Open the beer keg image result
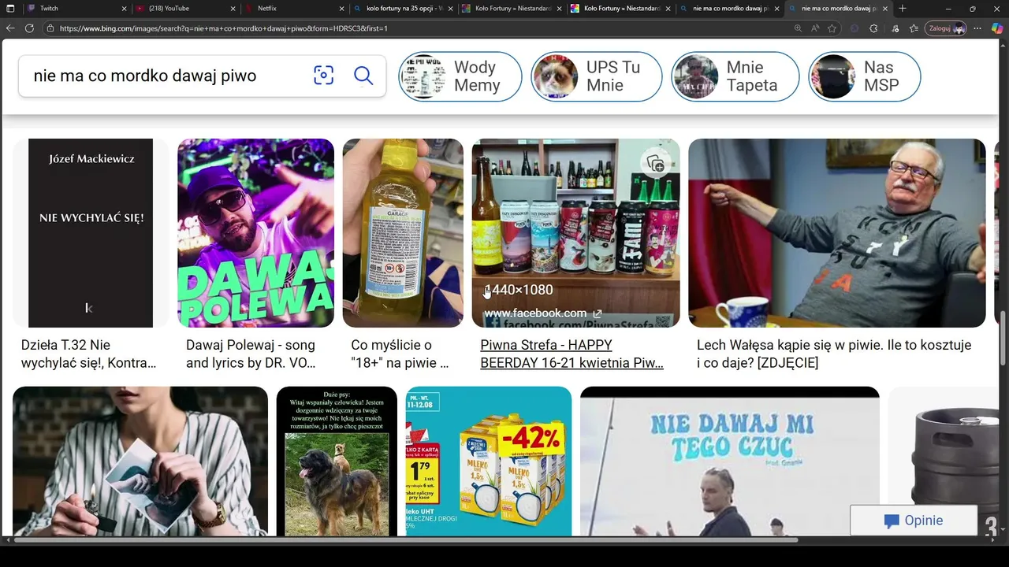This screenshot has width=1009, height=567. (943, 461)
